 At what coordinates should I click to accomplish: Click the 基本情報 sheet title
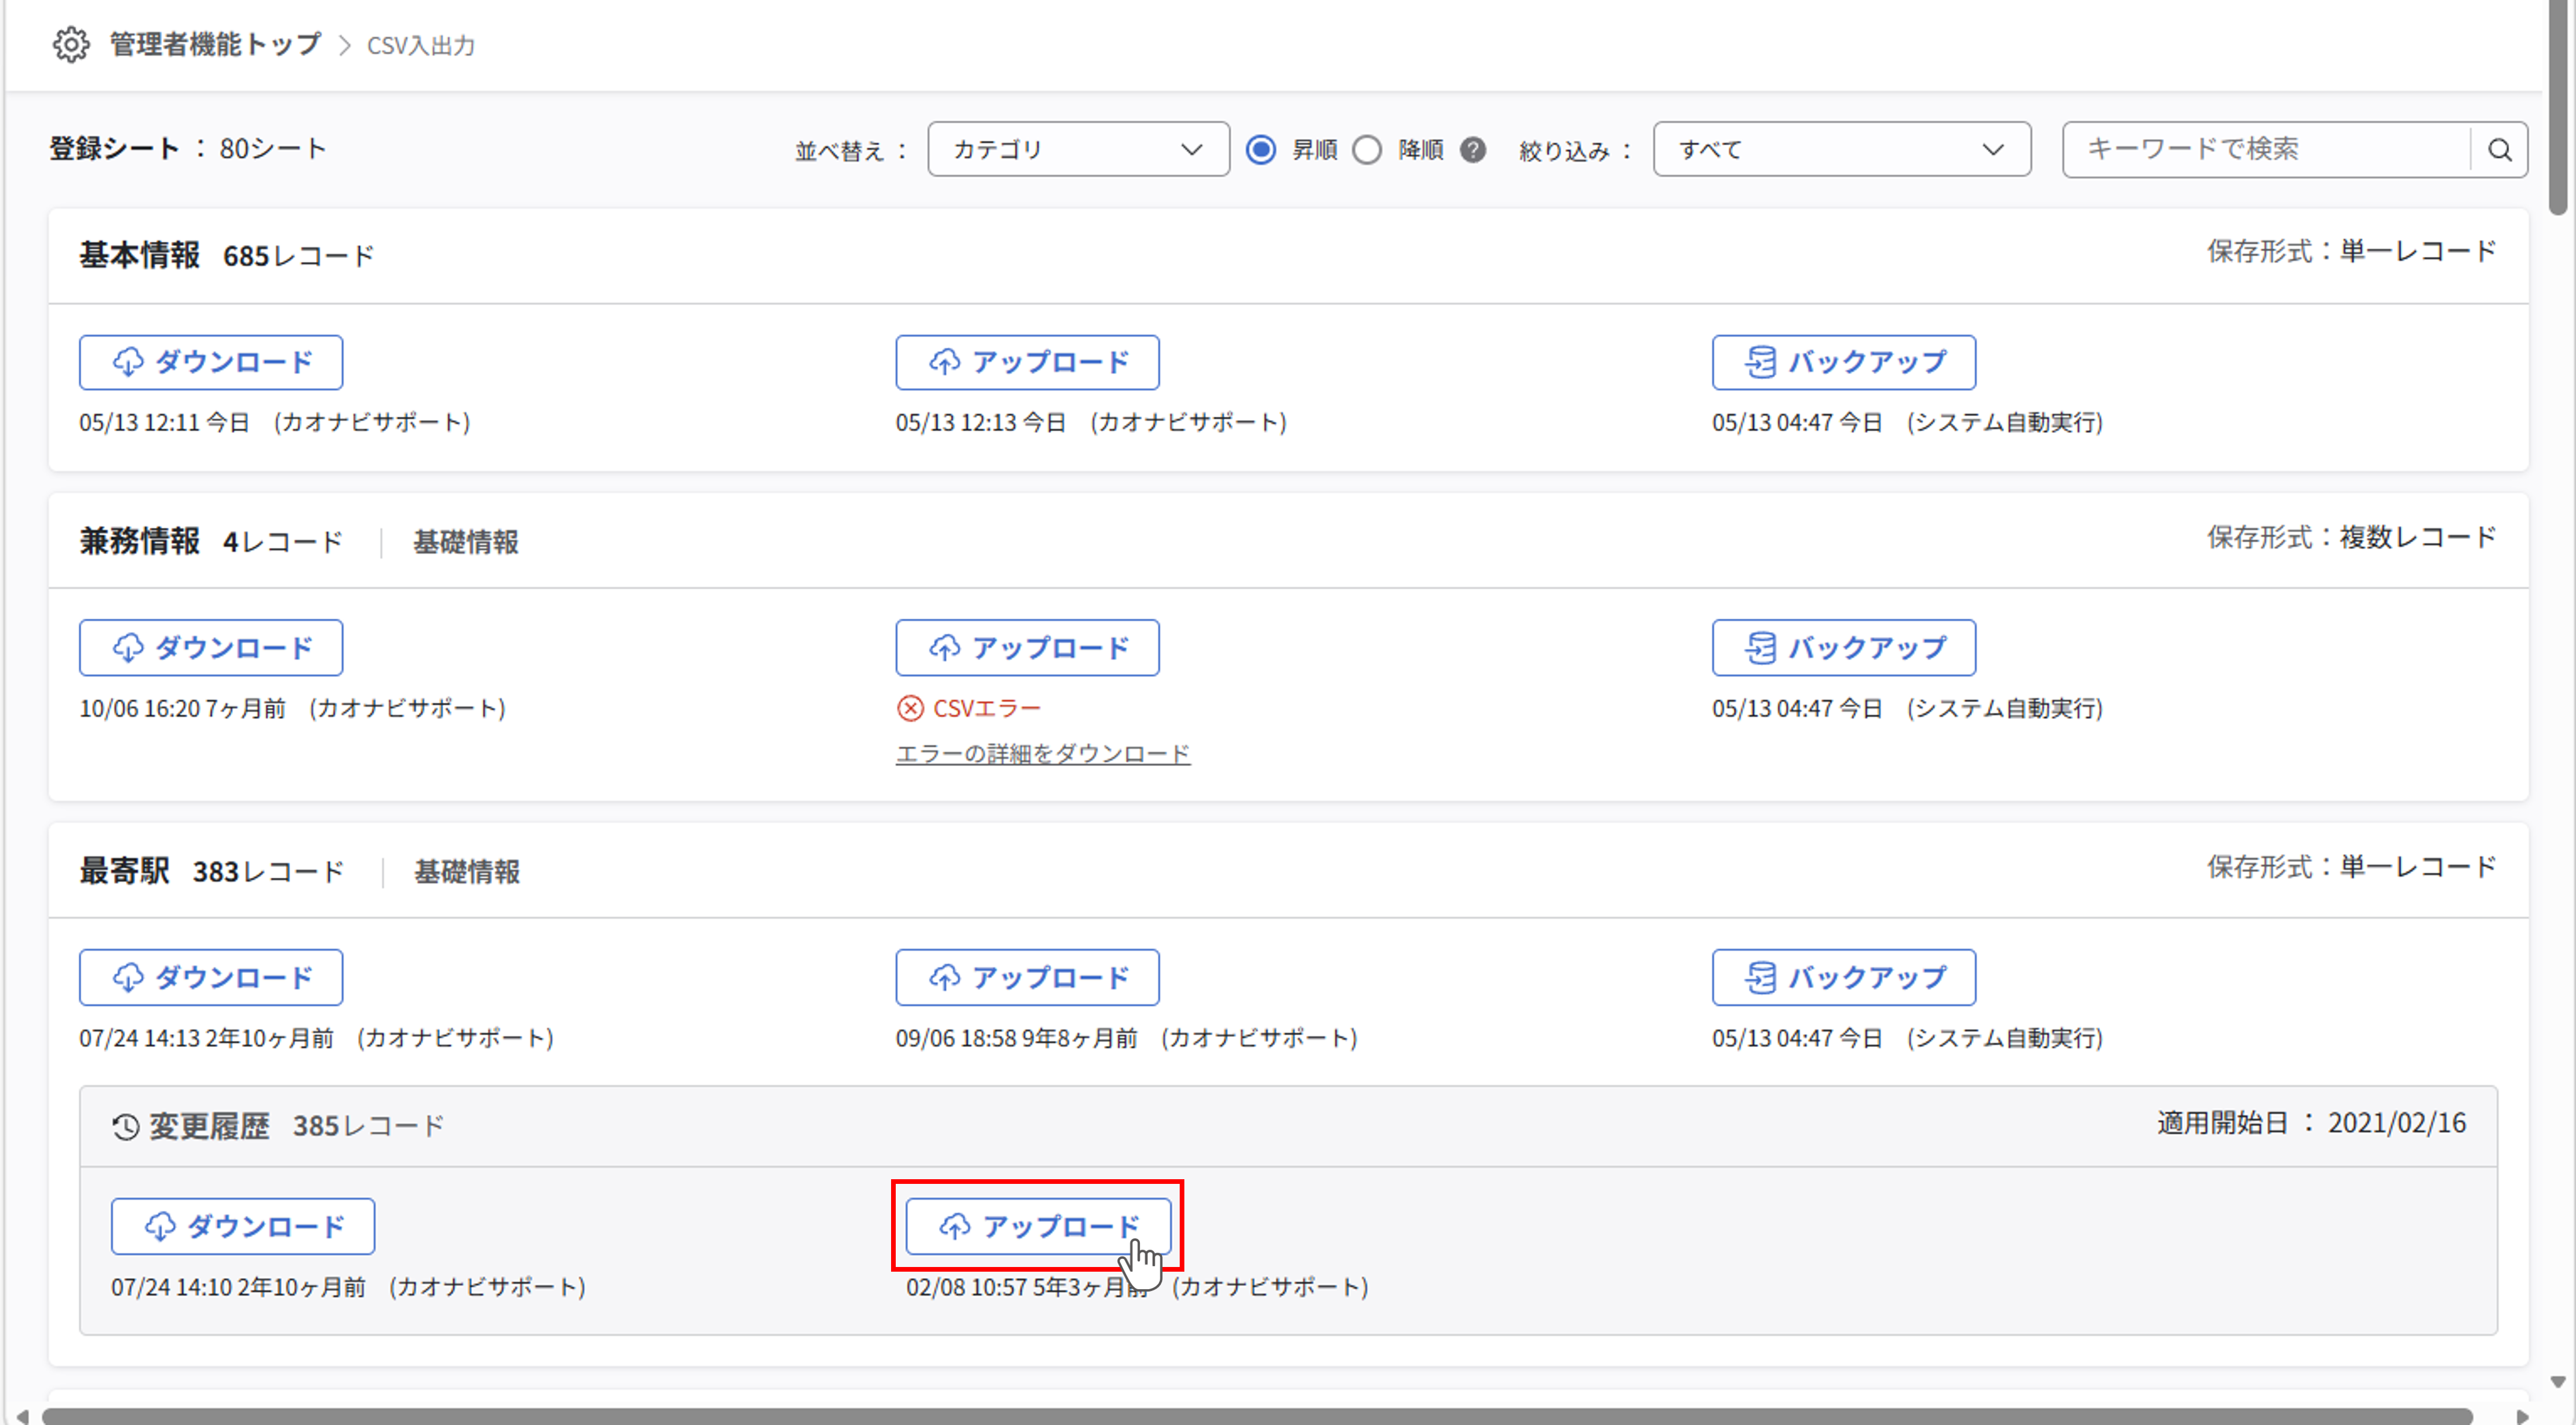[x=140, y=256]
